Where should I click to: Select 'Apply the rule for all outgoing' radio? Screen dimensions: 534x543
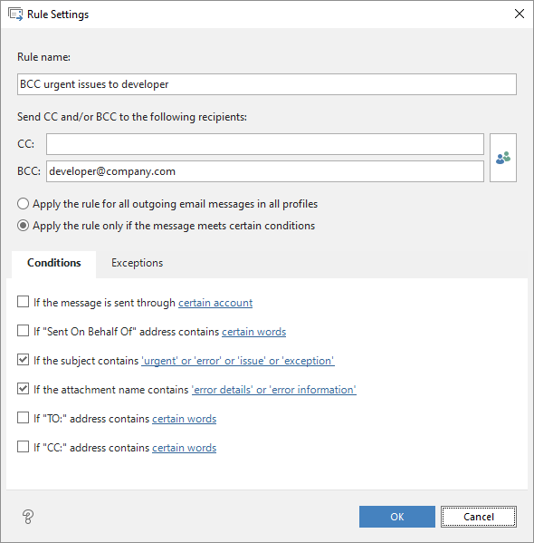24,204
